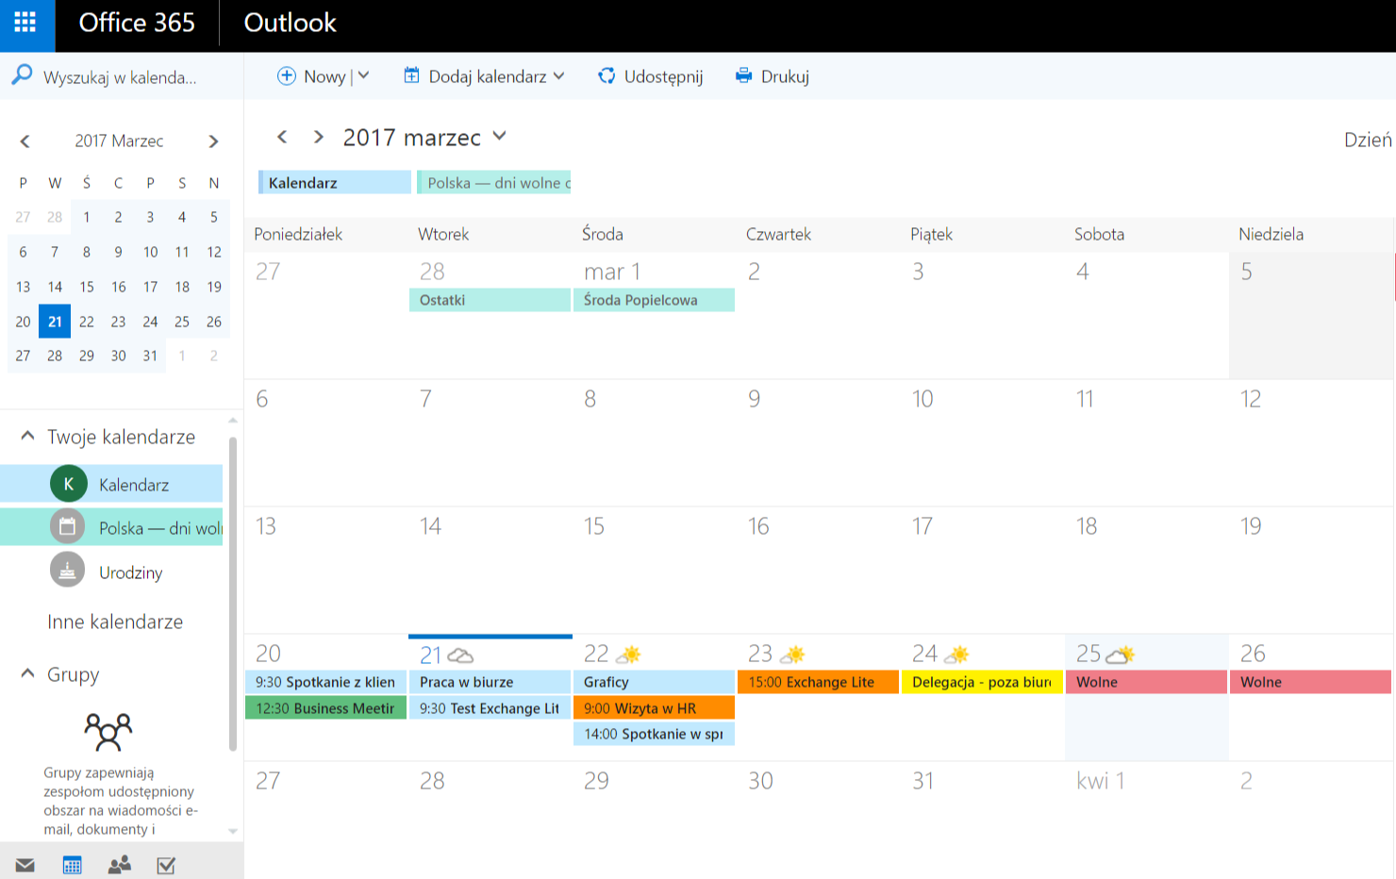Collapse the Twoje kalendarze section
This screenshot has height=879, width=1396.
tap(27, 436)
